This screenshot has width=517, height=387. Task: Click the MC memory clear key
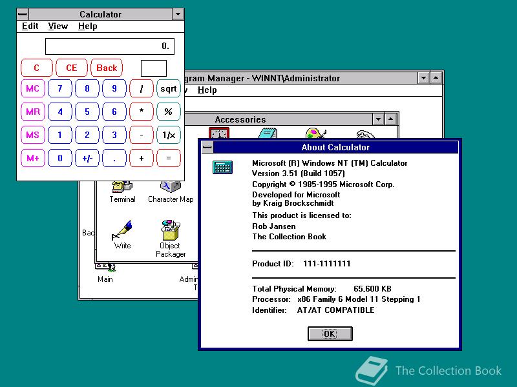[x=33, y=88]
